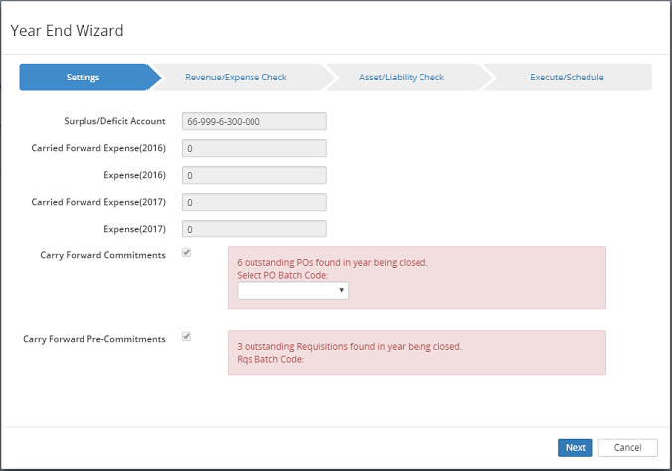The width and height of the screenshot is (672, 471).
Task: Click the outstanding POs warning message
Action: (x=332, y=263)
